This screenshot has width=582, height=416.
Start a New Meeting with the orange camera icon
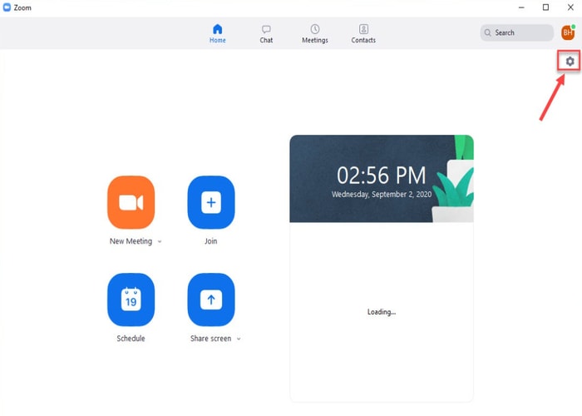pyautogui.click(x=131, y=202)
